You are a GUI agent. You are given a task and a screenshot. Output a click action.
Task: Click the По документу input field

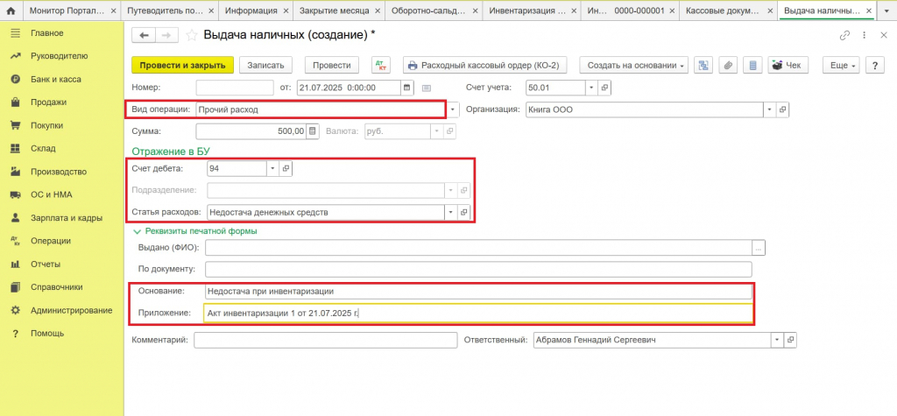pos(478,269)
